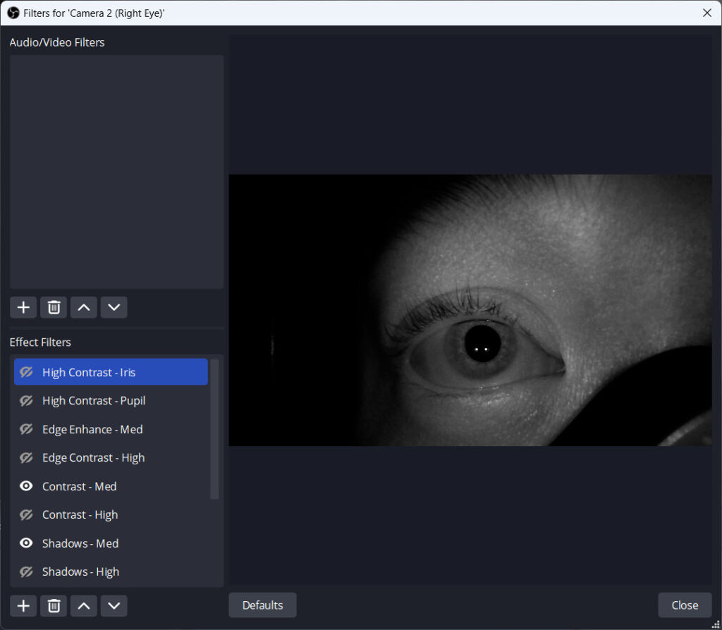The width and height of the screenshot is (722, 630).
Task: Add a new Audio/Video filter
Action: [23, 307]
